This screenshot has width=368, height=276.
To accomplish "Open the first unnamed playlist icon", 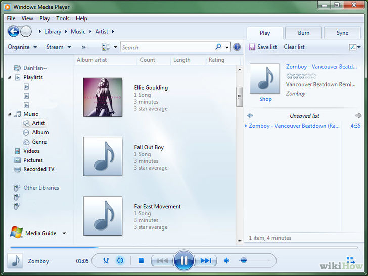I will pyautogui.click(x=26, y=87).
